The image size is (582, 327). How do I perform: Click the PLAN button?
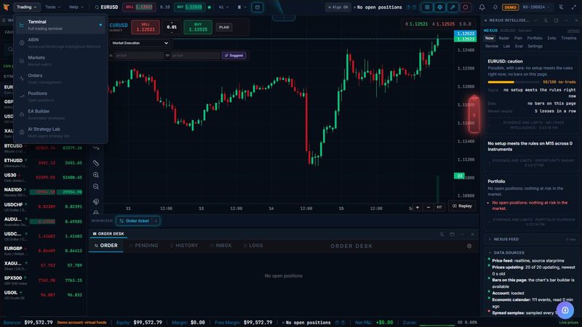point(224,27)
